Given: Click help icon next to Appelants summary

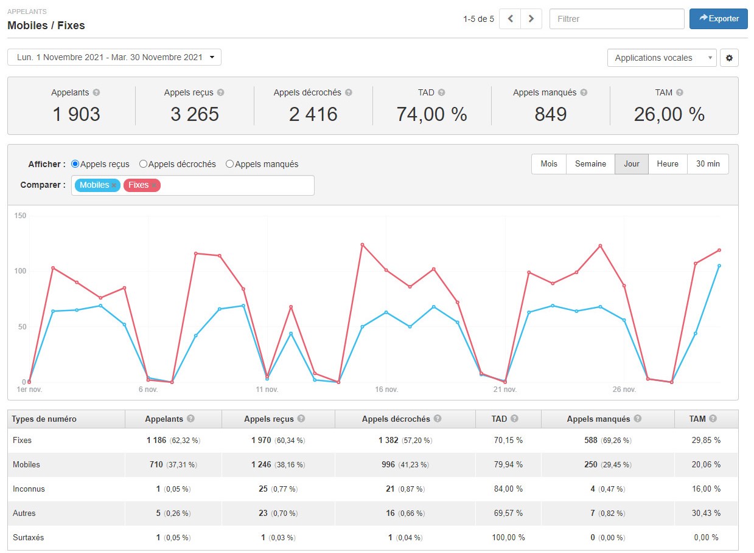Looking at the screenshot, I should pyautogui.click(x=96, y=93).
